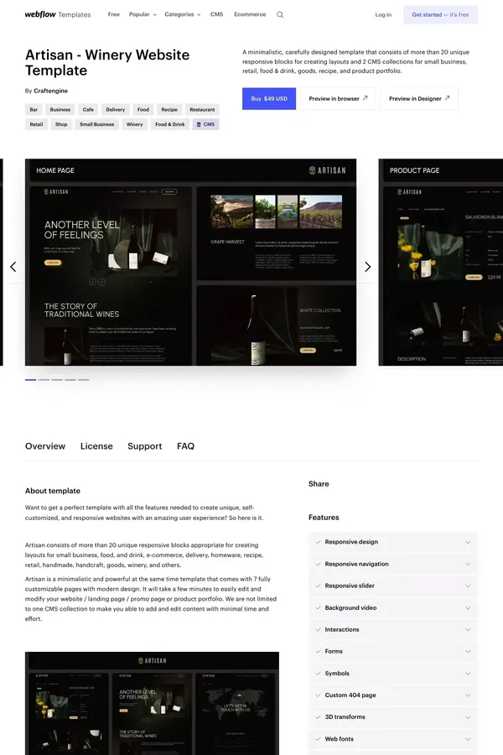Switch to the Support tab
This screenshot has width=503, height=755.
pos(144,446)
